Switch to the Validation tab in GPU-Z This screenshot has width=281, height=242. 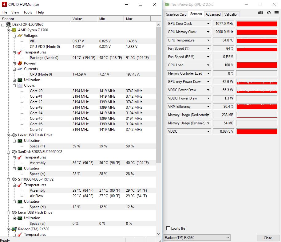click(x=231, y=14)
